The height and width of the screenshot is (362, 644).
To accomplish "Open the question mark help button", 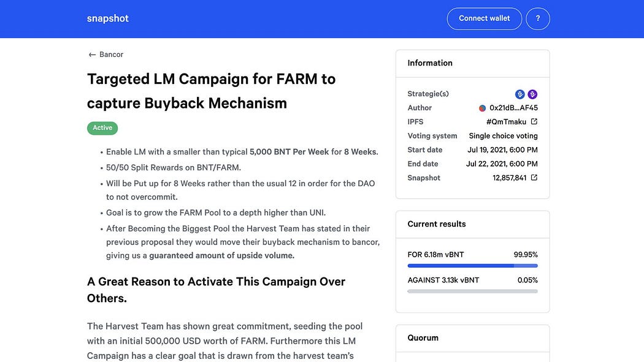I will [x=538, y=18].
